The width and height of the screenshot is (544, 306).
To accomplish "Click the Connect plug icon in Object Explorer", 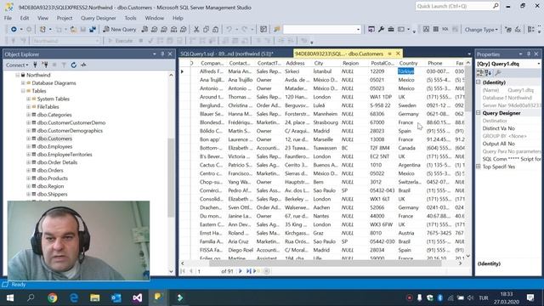I will coord(35,65).
